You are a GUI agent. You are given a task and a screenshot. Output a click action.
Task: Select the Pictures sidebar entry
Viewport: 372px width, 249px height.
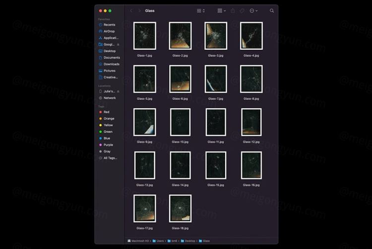(x=109, y=71)
